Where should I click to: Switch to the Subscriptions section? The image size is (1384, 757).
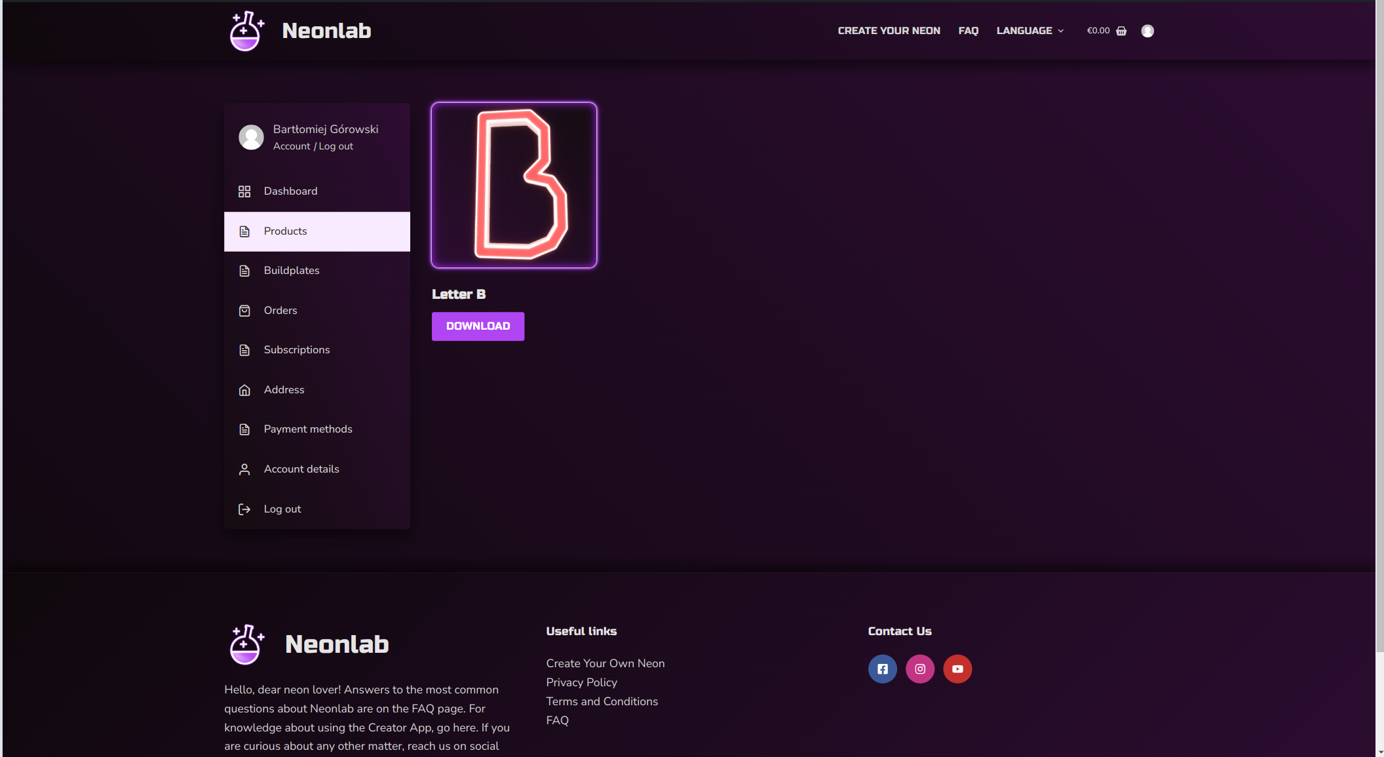pos(297,349)
